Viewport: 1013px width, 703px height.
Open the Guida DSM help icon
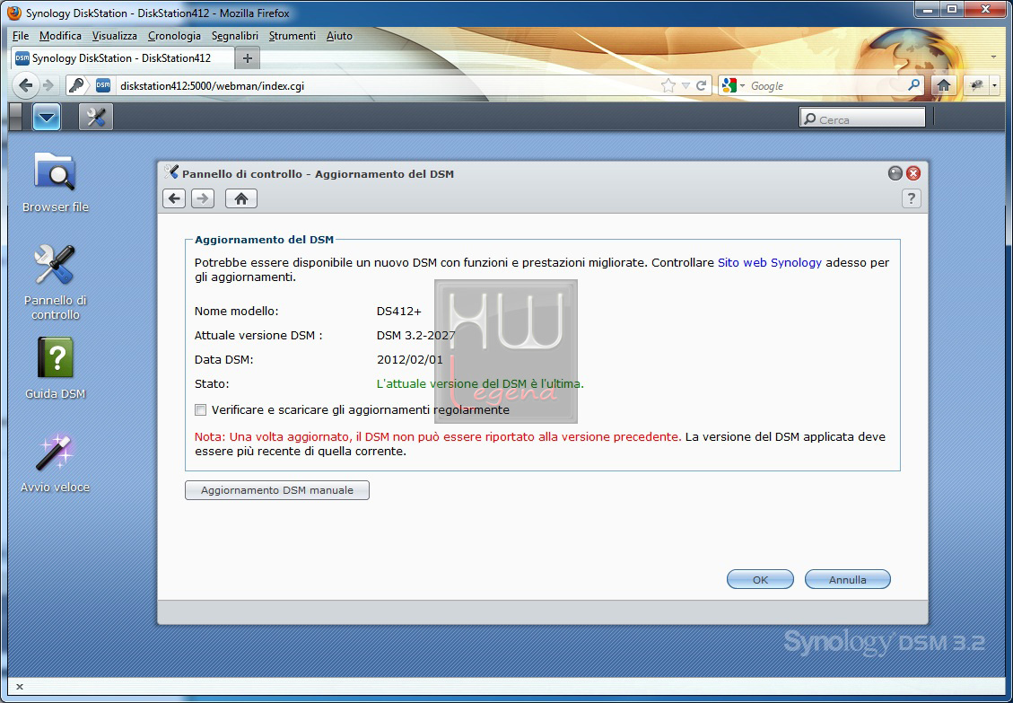[x=55, y=369]
